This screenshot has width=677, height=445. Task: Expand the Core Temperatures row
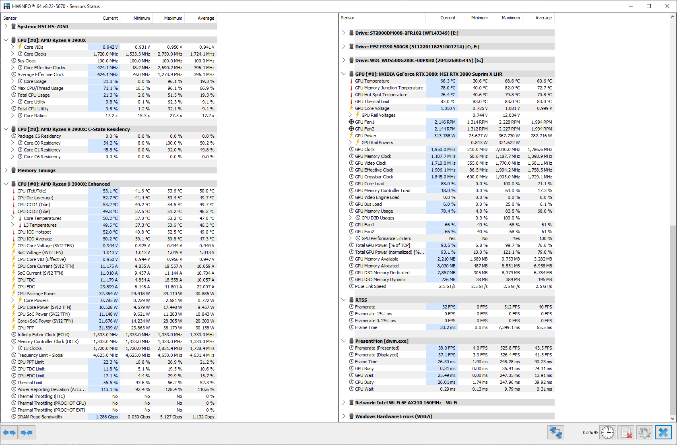pyautogui.click(x=12, y=218)
